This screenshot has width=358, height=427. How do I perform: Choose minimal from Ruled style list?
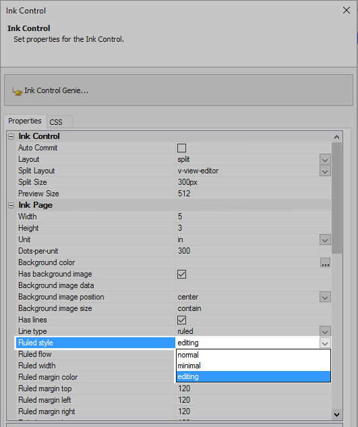point(253,366)
